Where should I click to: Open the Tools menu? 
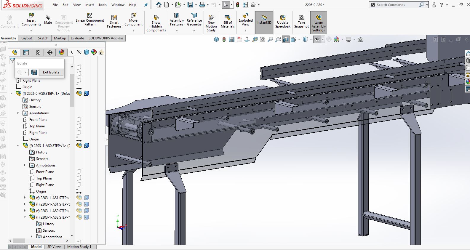[x=103, y=5]
